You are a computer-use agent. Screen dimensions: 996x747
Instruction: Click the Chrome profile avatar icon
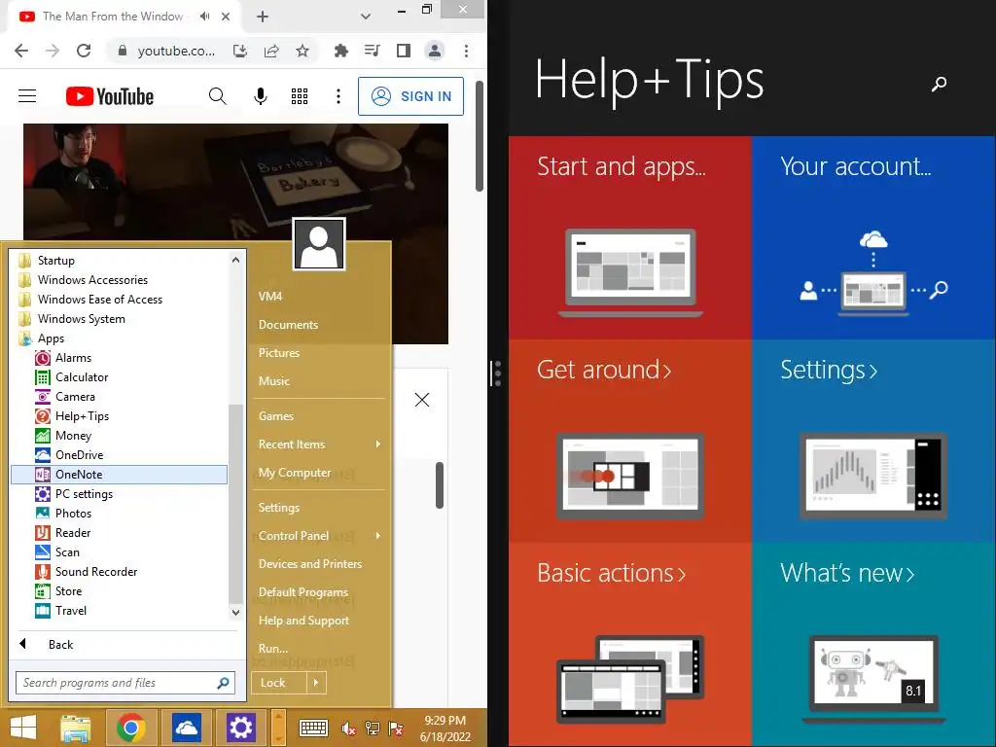(435, 51)
